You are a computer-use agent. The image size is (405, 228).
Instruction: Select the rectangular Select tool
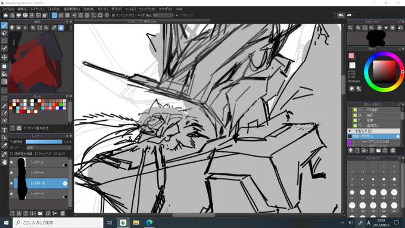pos(4,90)
